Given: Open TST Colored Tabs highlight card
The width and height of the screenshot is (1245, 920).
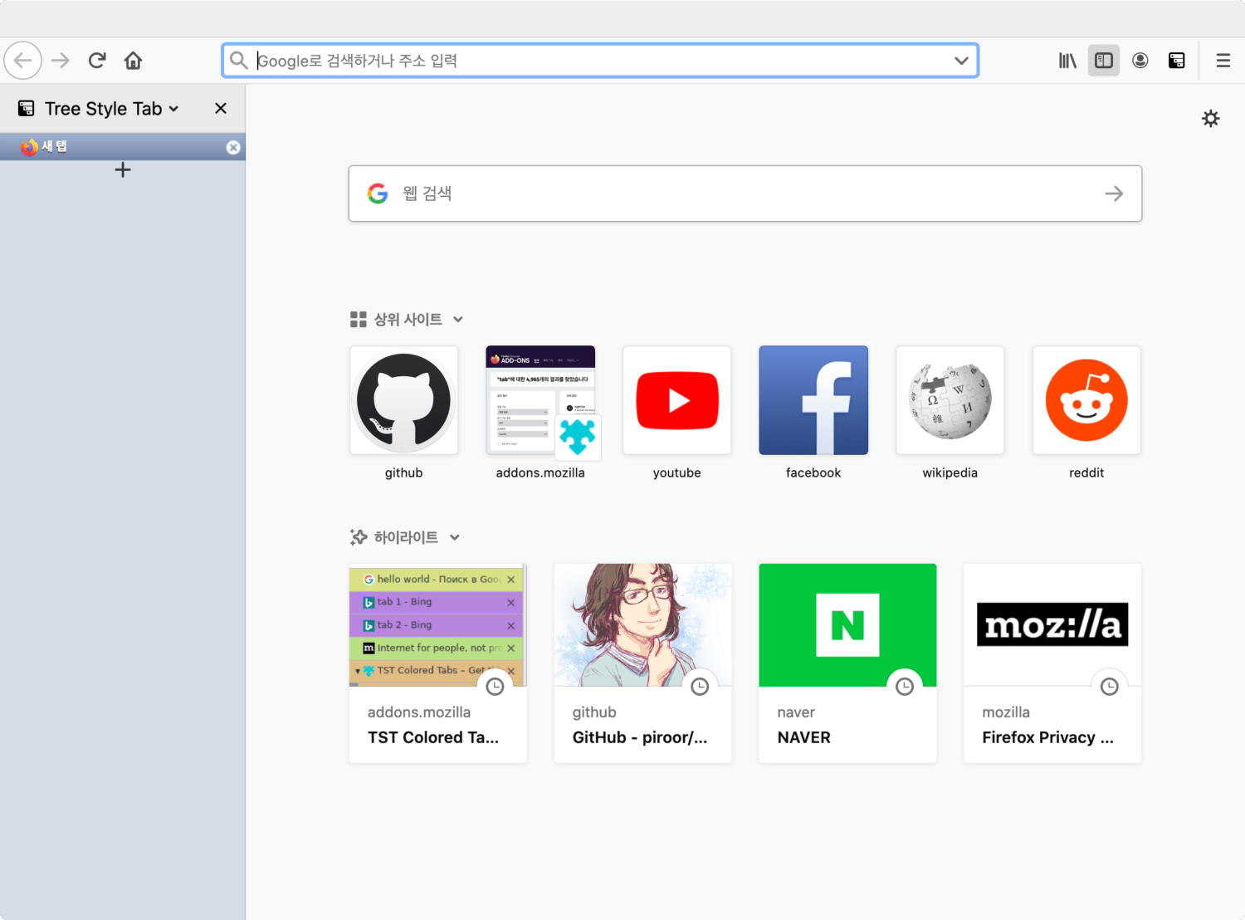Looking at the screenshot, I should pyautogui.click(x=438, y=663).
